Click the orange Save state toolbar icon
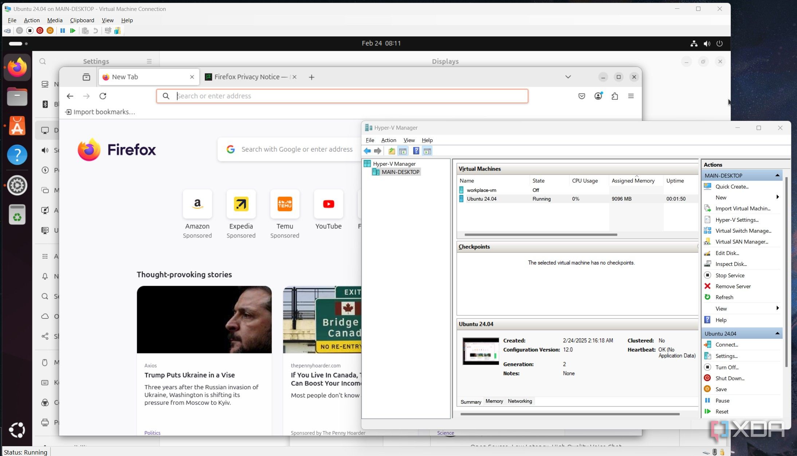The image size is (797, 456). (50, 31)
